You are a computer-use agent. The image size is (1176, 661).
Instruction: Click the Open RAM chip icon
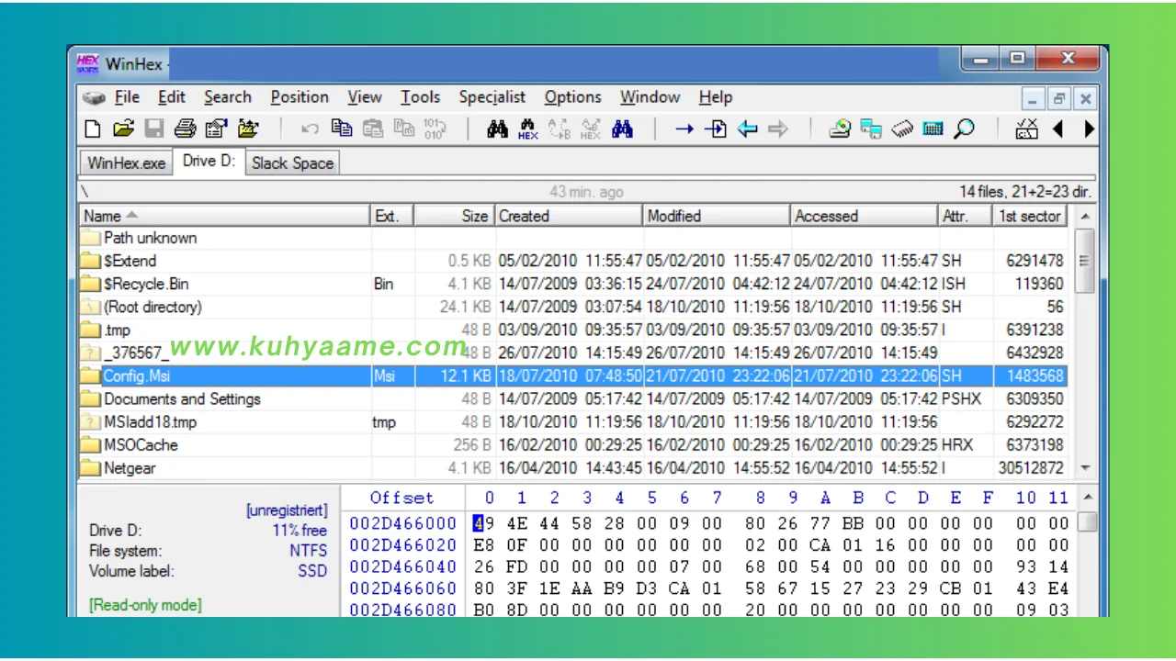click(x=902, y=129)
